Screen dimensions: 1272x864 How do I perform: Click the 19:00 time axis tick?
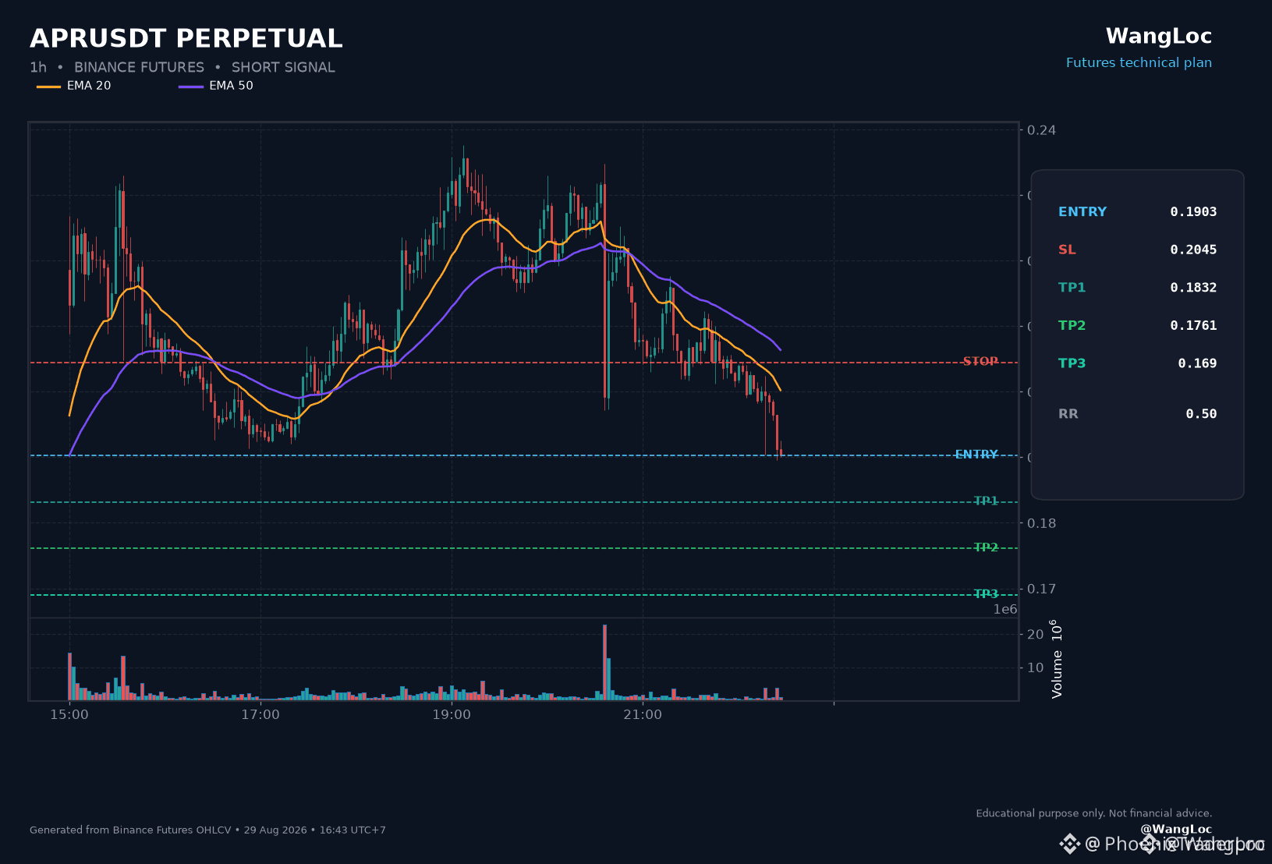click(452, 715)
